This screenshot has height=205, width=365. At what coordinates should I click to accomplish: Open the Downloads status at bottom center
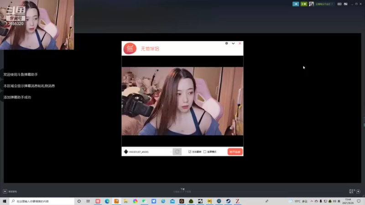coord(182,190)
